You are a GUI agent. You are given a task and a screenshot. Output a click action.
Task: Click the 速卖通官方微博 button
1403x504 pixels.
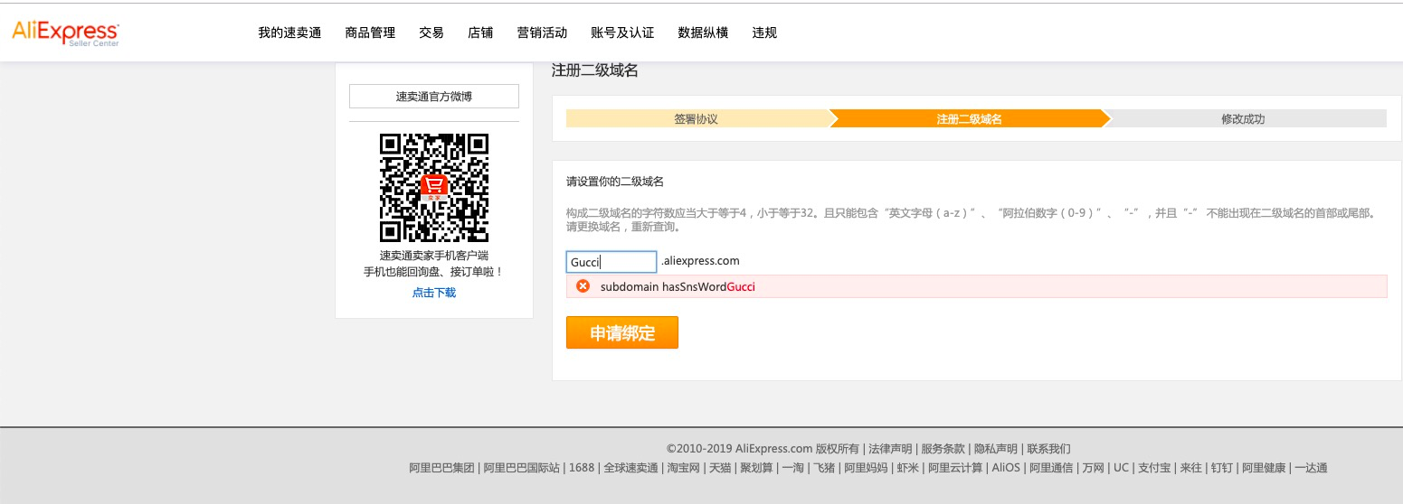point(434,96)
